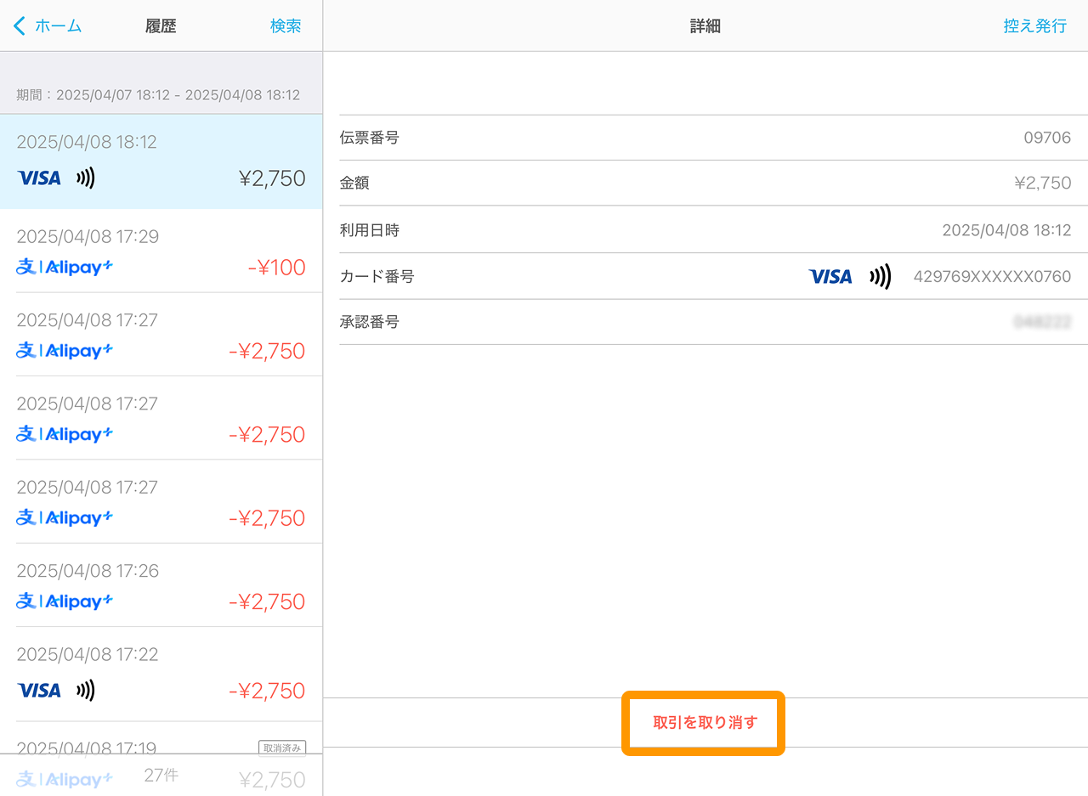Select the ¥2,750 amount of the 18:12 transaction
Image resolution: width=1088 pixels, height=796 pixels.
tap(271, 178)
